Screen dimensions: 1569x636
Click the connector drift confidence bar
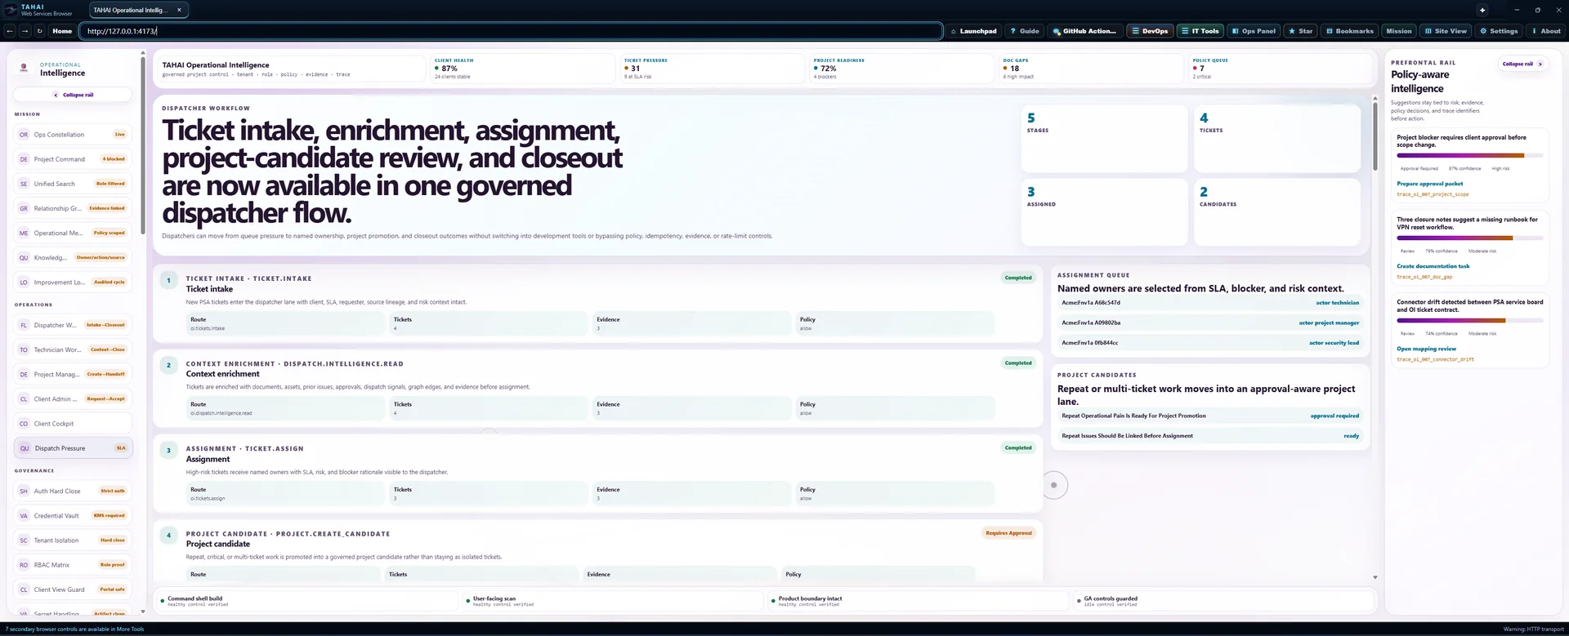[x=1469, y=320]
